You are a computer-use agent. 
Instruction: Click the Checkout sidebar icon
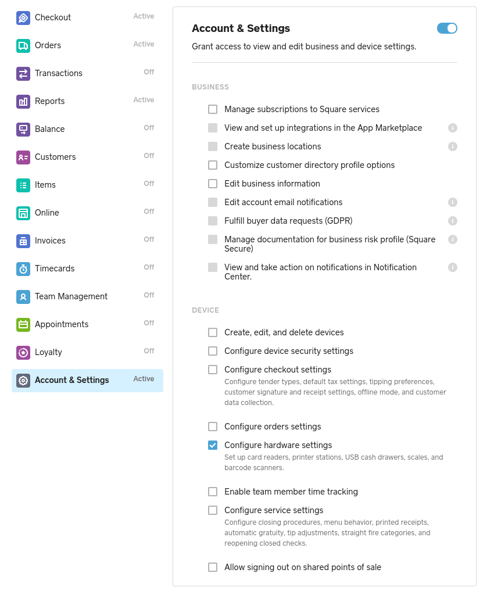click(23, 17)
